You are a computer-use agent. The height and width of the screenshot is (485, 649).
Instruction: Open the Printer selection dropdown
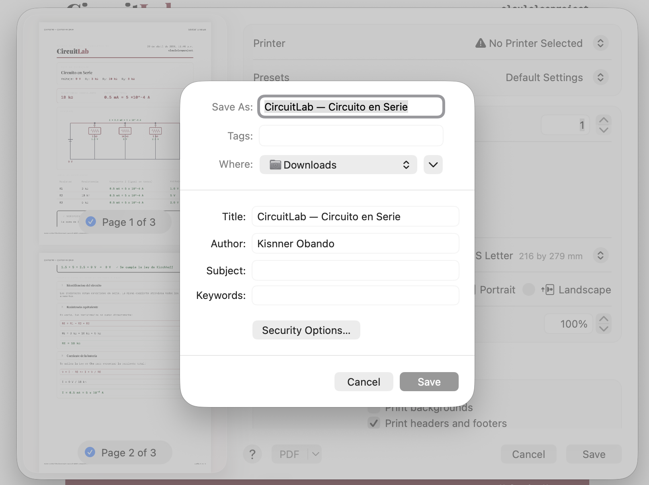pyautogui.click(x=600, y=43)
